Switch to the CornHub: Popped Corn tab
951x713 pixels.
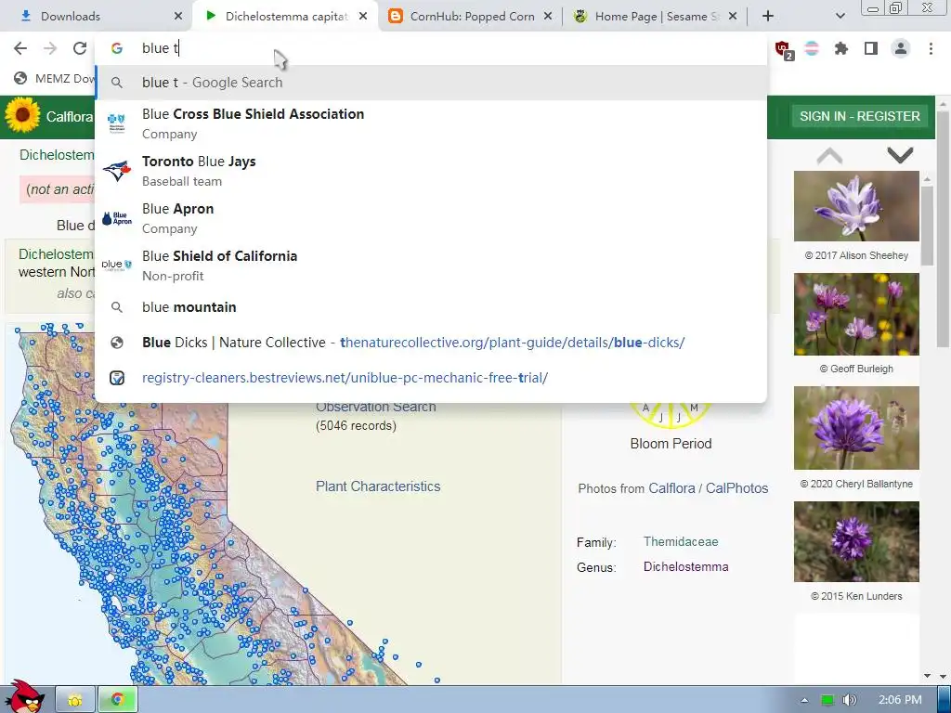(x=471, y=17)
